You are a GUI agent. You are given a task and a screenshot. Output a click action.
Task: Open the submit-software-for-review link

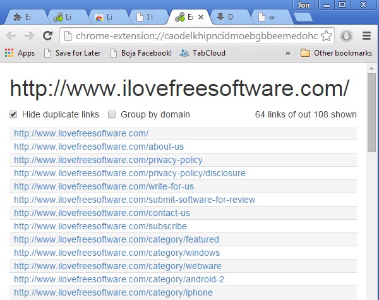point(135,200)
